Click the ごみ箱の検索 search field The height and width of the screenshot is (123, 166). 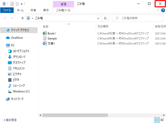137,18
